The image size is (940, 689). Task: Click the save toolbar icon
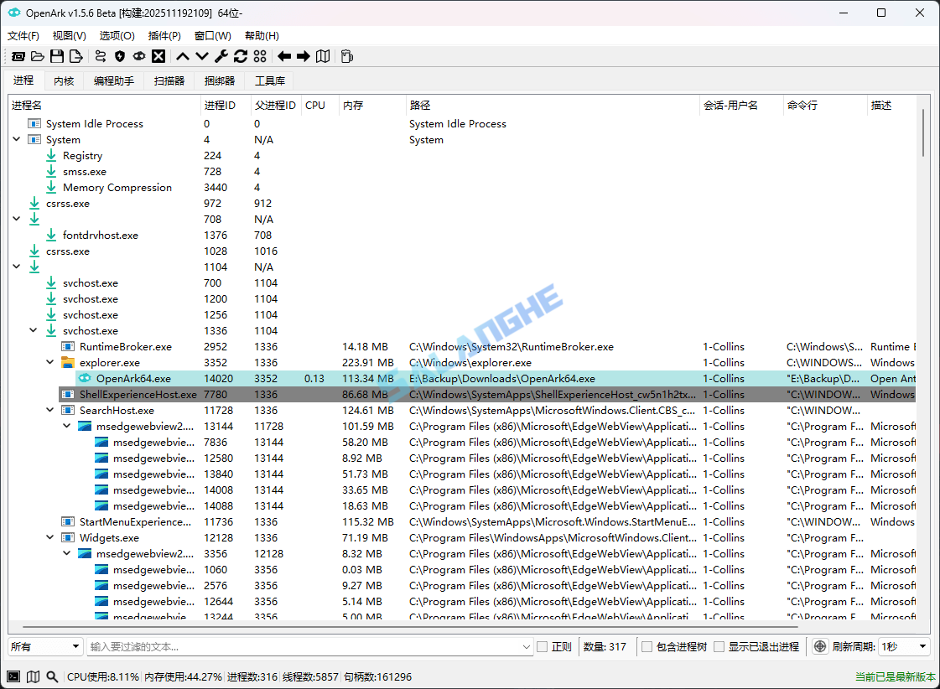(57, 56)
